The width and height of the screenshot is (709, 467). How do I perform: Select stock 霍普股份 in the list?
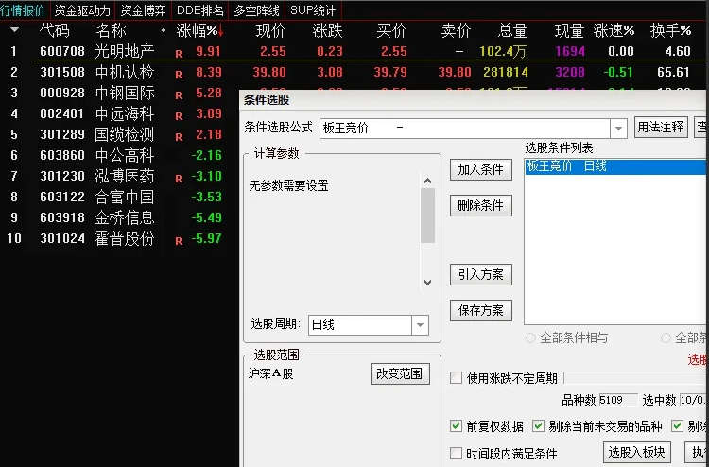click(x=125, y=238)
